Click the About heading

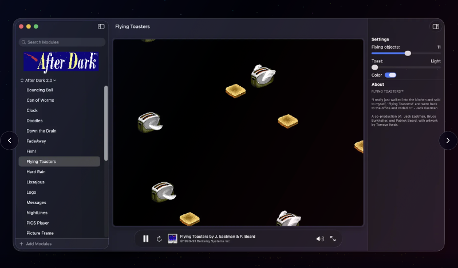pos(378,84)
